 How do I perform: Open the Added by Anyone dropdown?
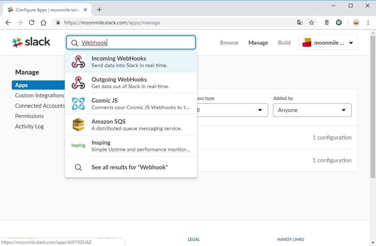312,110
